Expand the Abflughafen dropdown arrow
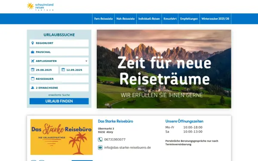The width and height of the screenshot is (258, 161). 86,61
